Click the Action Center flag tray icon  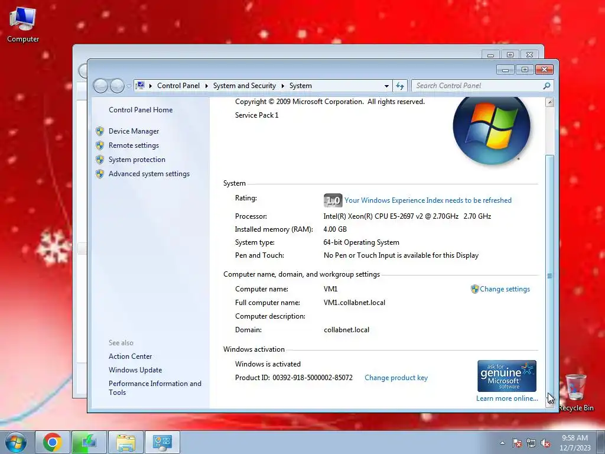(x=517, y=443)
